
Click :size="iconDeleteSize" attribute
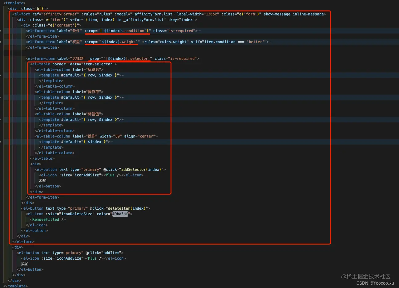pyautogui.click(x=70, y=214)
